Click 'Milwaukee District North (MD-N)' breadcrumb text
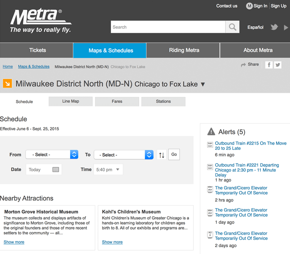 click(x=82, y=67)
